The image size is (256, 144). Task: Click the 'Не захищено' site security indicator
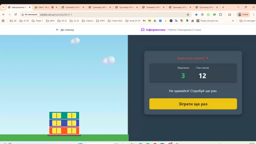(29, 15)
